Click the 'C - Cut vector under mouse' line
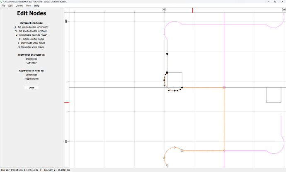Image resolution: width=286 pixels, height=172 pixels. click(x=32, y=47)
